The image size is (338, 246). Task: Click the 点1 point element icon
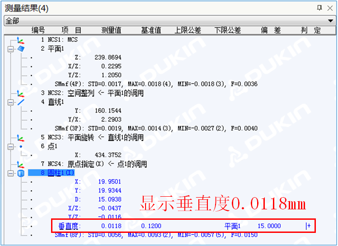point(20,147)
